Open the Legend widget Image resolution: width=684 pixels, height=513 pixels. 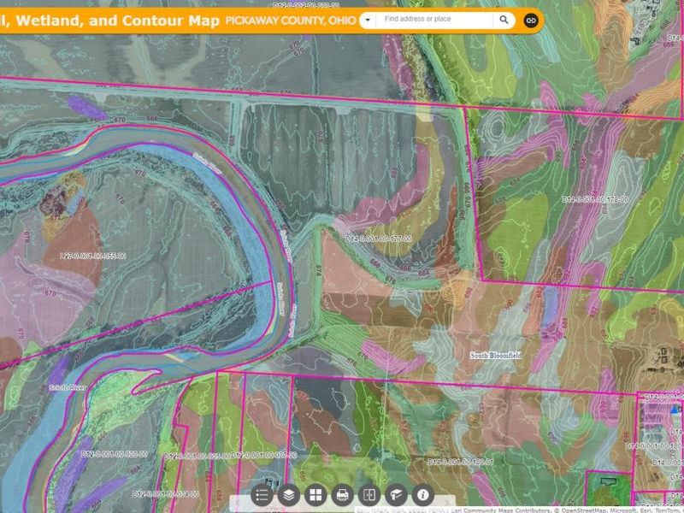(262, 495)
